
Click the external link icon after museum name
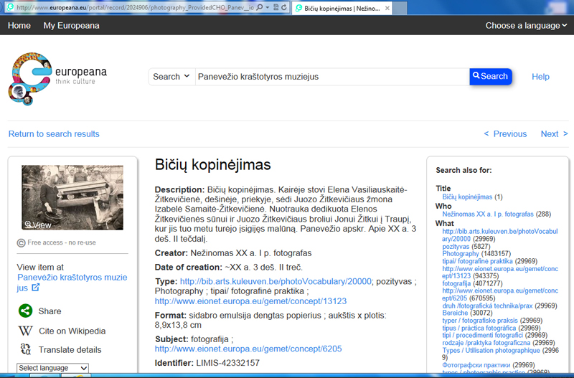36,288
